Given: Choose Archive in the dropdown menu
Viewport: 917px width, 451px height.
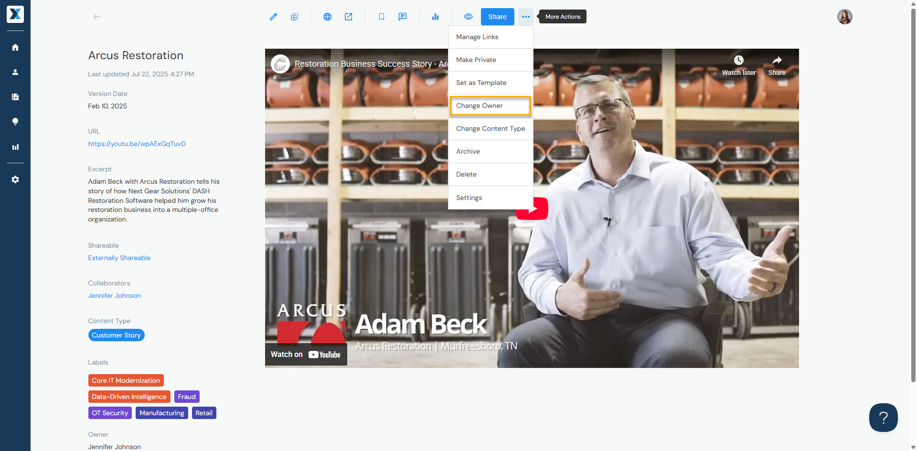Looking at the screenshot, I should (x=490, y=151).
